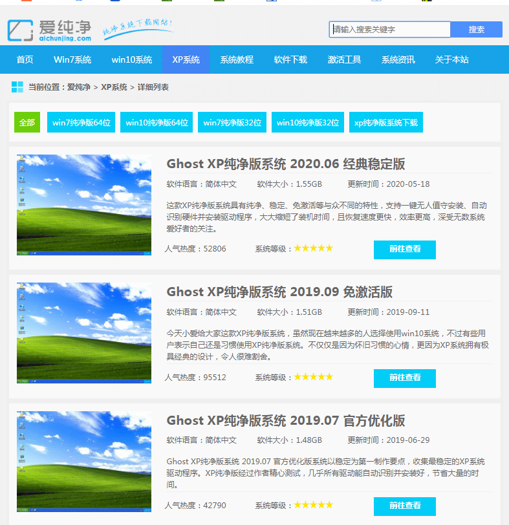
Task: Filter by win7纯净版64位 tag
Action: [81, 122]
